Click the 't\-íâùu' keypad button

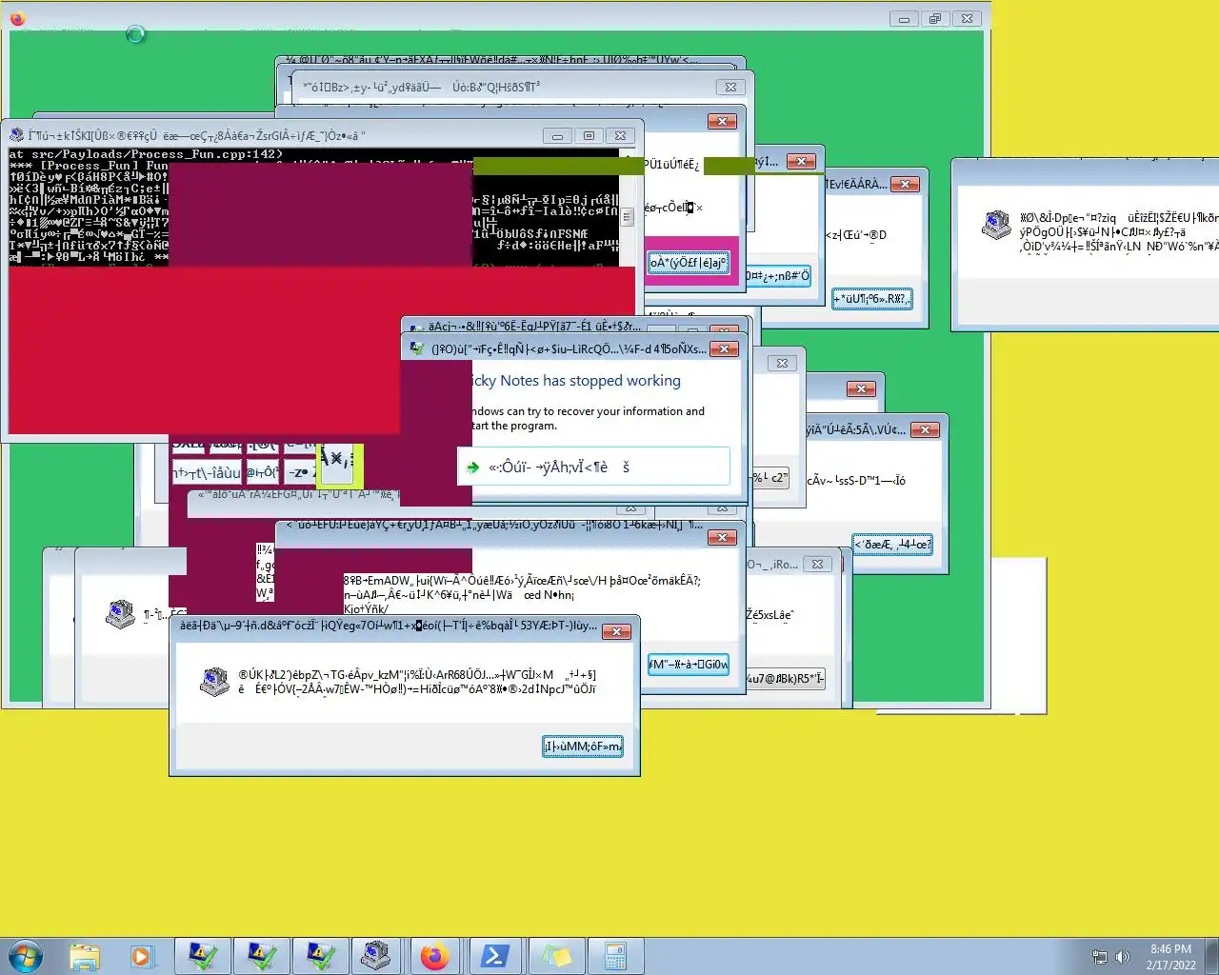(208, 472)
